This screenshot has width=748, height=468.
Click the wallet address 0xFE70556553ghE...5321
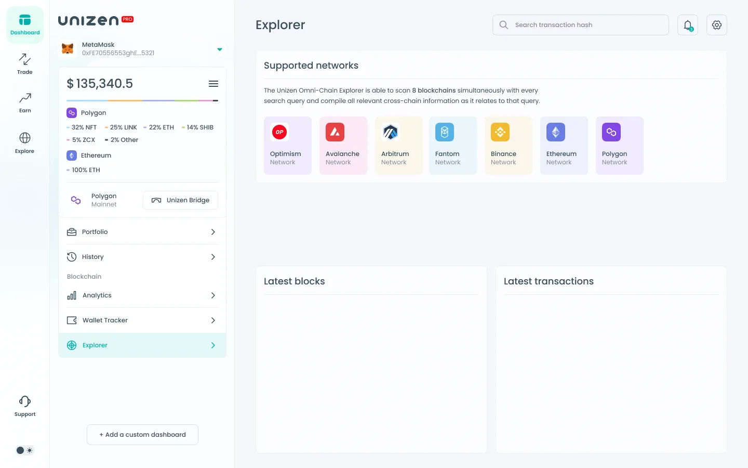118,53
